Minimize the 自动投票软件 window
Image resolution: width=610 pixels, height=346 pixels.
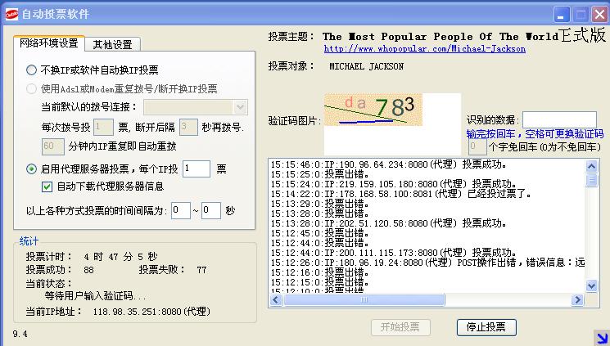(x=562, y=15)
